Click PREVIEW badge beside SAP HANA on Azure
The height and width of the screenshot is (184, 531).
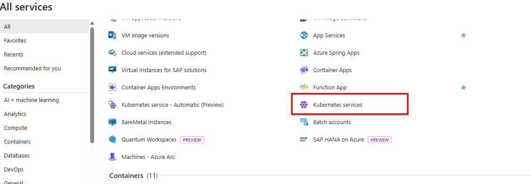[x=379, y=140]
